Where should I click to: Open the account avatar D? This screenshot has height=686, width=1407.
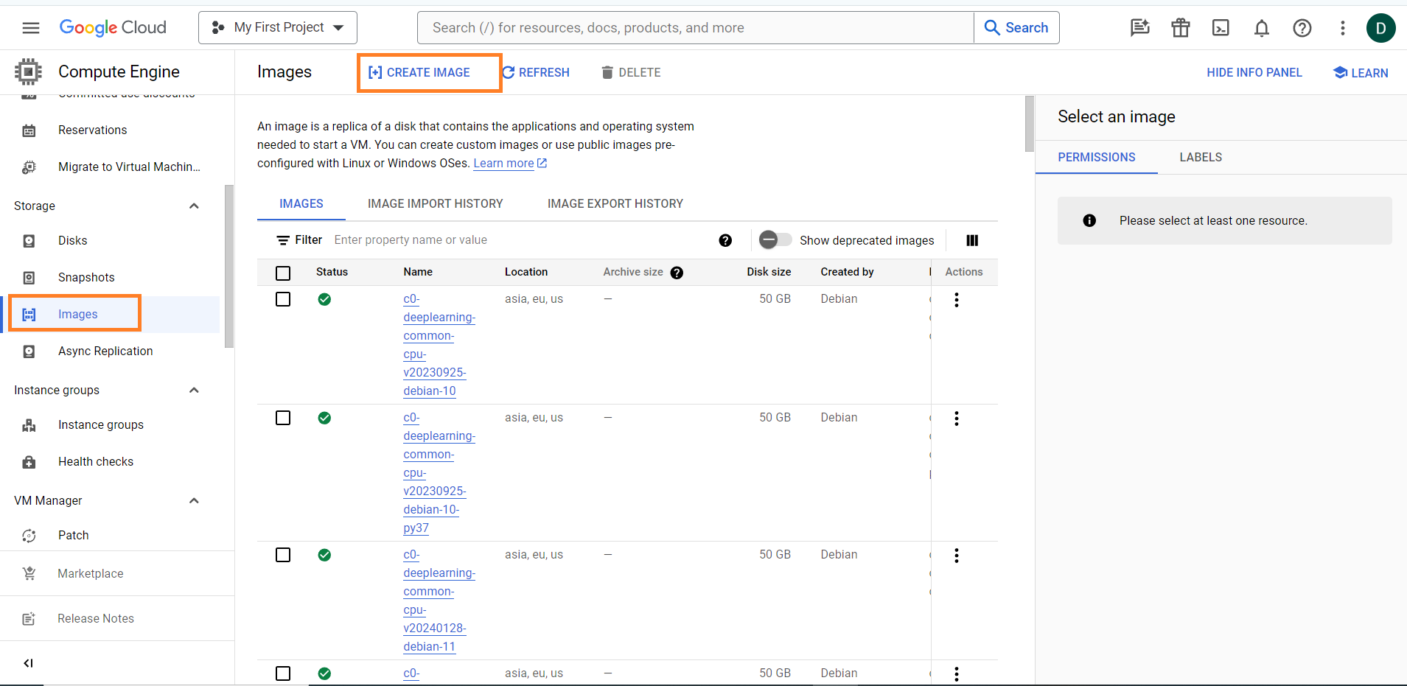1380,28
